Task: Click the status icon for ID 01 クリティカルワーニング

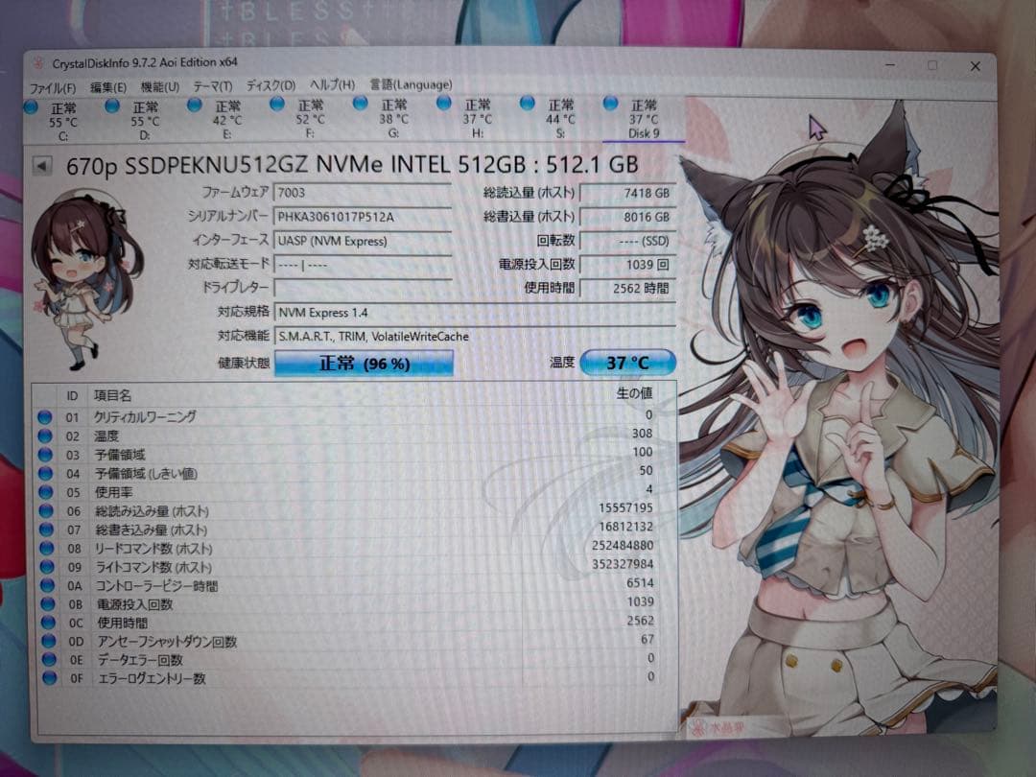Action: 44,417
